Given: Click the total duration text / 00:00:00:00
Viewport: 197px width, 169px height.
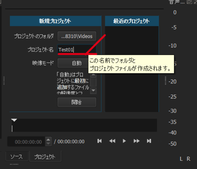Looking at the screenshot, I should tap(69, 142).
